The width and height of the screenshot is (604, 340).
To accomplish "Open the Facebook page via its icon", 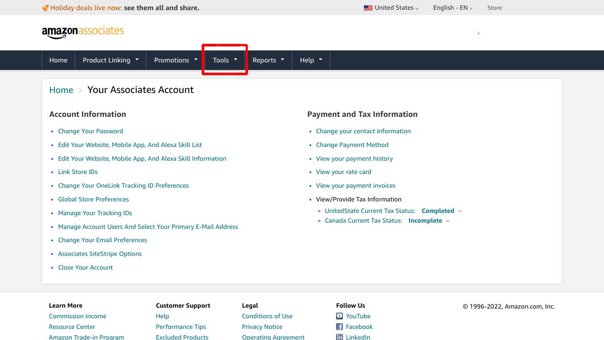I will [x=339, y=327].
